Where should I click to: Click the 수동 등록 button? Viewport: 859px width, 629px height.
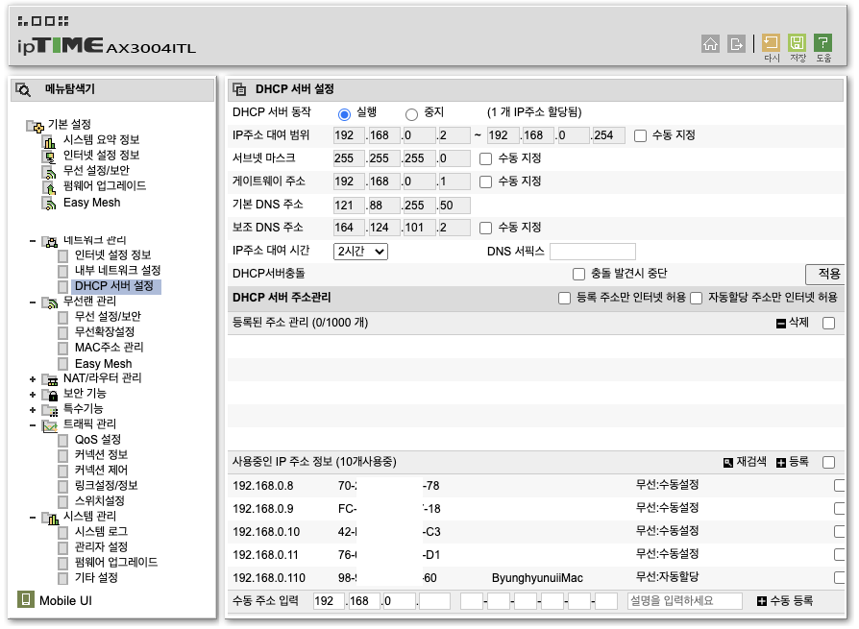(x=784, y=601)
